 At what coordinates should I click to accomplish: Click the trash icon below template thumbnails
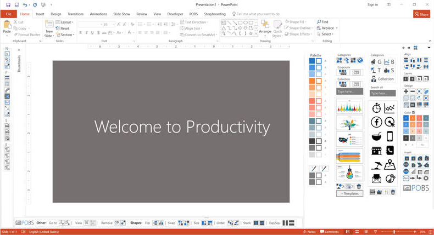[x=359, y=186]
